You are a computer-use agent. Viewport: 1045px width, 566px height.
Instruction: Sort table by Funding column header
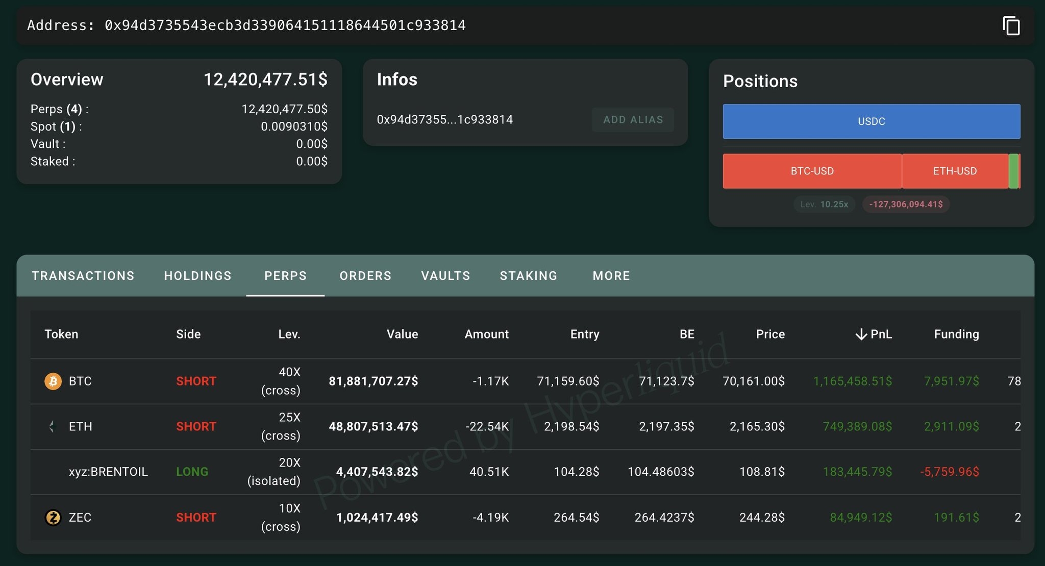pos(956,335)
